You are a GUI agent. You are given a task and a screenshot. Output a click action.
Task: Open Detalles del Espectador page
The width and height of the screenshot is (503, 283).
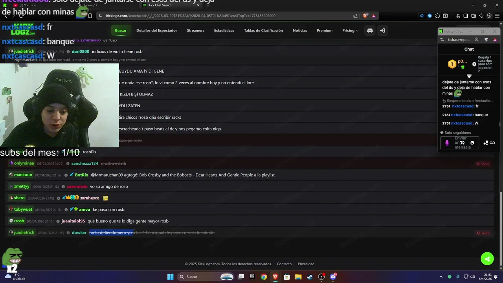coord(156,30)
